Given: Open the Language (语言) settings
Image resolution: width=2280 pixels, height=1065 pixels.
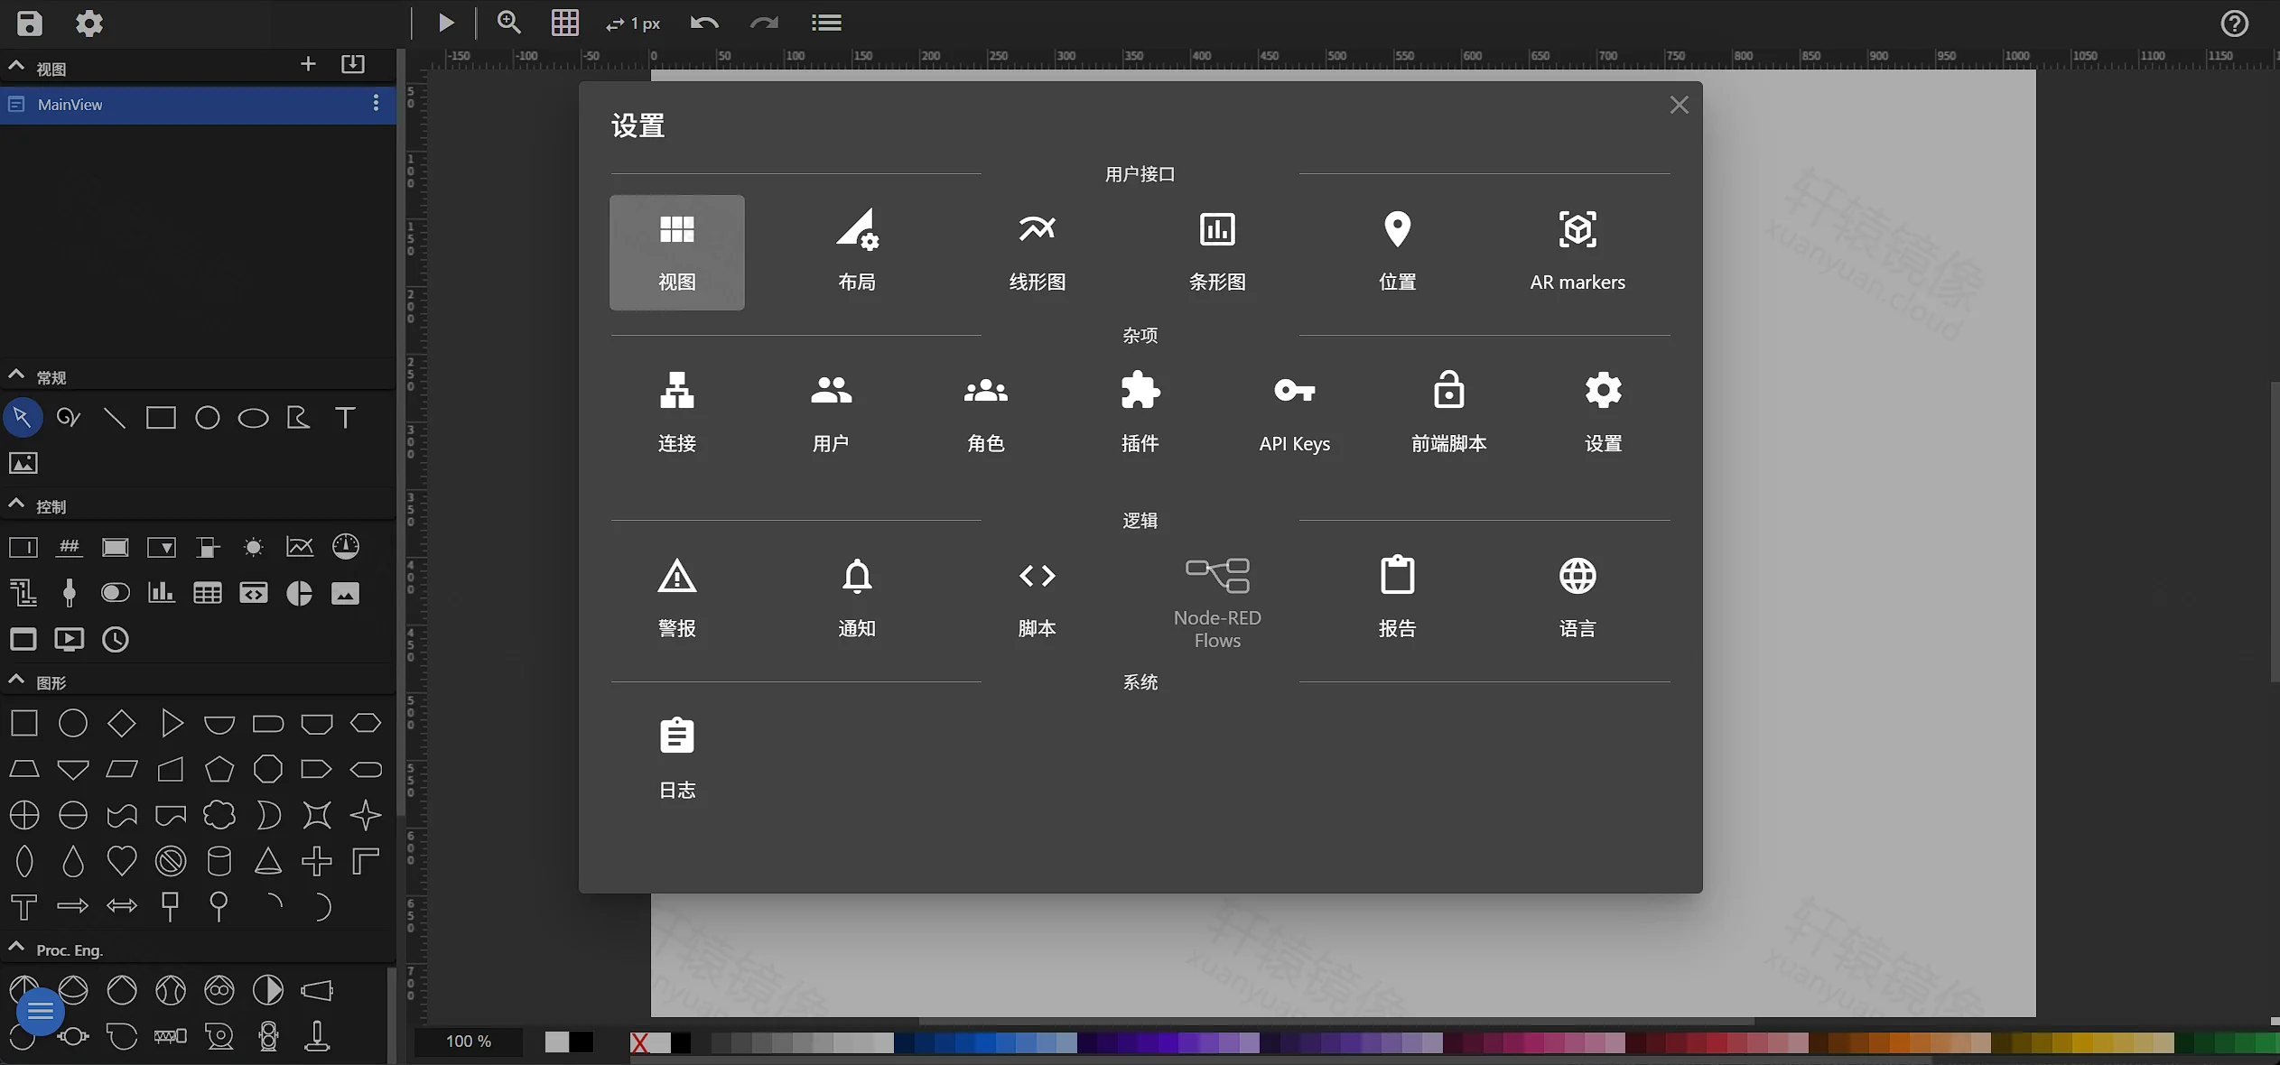Looking at the screenshot, I should [1577, 599].
